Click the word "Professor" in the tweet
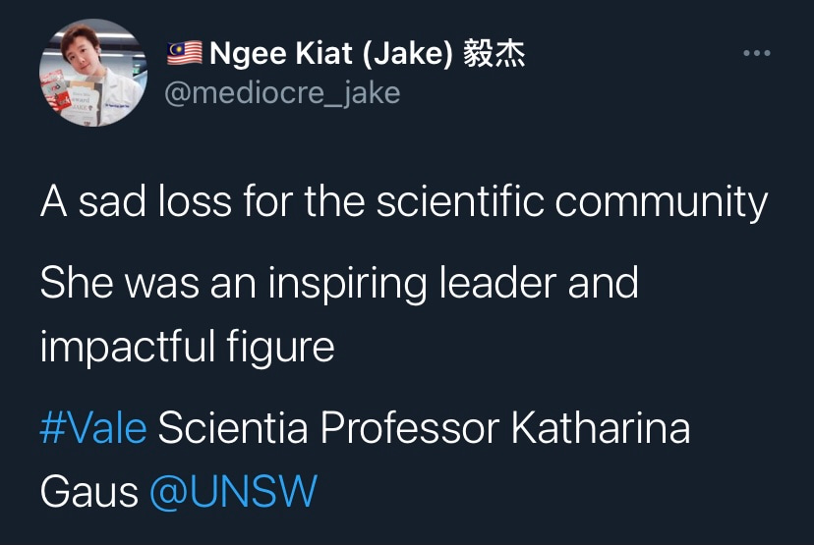 pyautogui.click(x=411, y=429)
